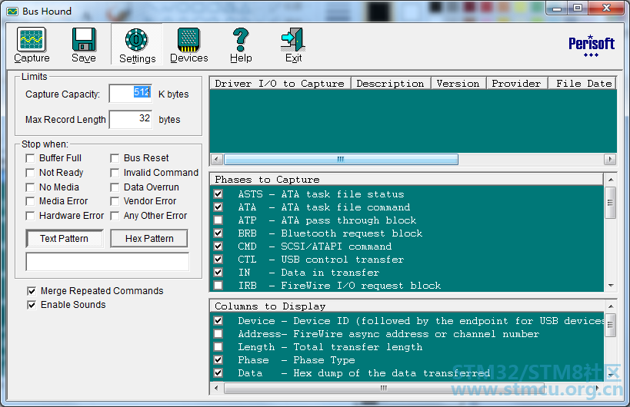This screenshot has width=630, height=407.
Task: Uncheck the IN data in transfer phase
Action: tap(218, 273)
